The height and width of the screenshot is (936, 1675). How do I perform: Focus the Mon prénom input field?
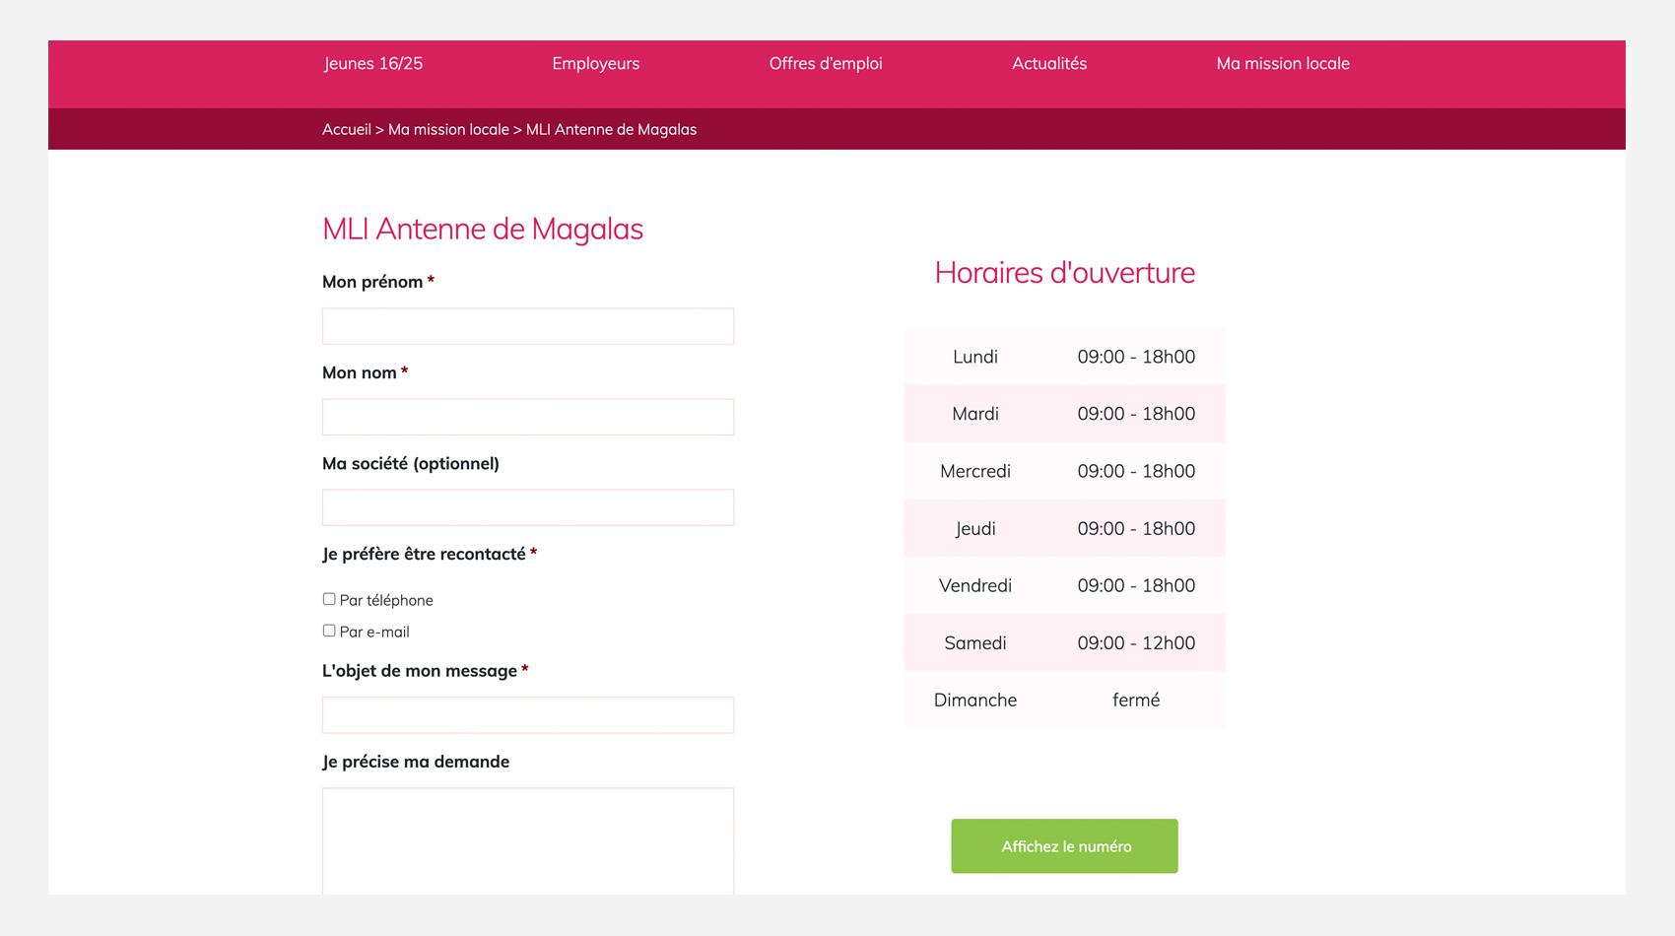[x=527, y=326]
